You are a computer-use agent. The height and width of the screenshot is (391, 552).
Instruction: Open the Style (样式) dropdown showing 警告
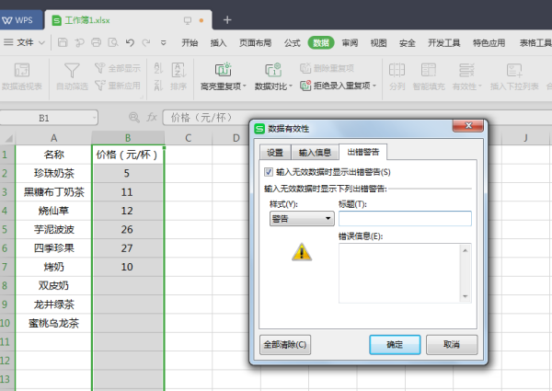(302, 219)
